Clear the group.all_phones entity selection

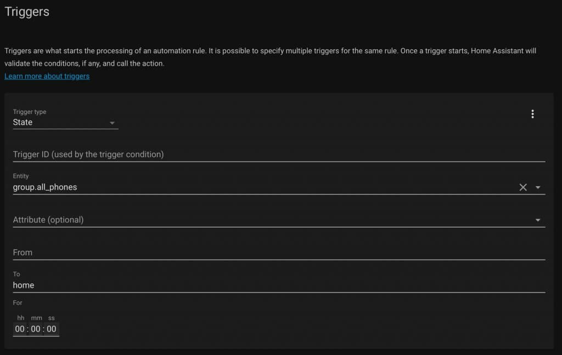523,187
